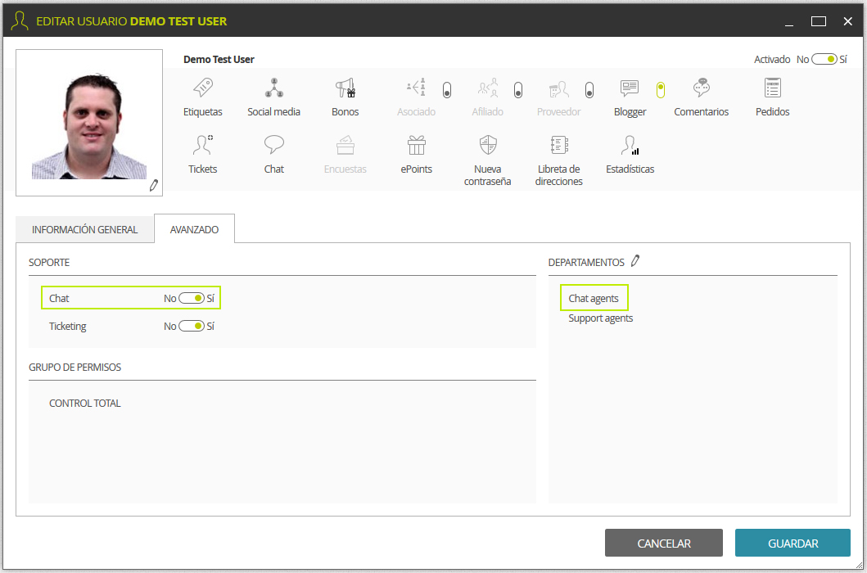This screenshot has width=867, height=573.
Task: Open the ePoints gift icon
Action: click(417, 146)
